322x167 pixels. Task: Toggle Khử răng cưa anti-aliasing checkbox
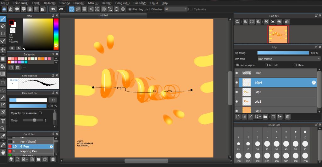[130, 9]
